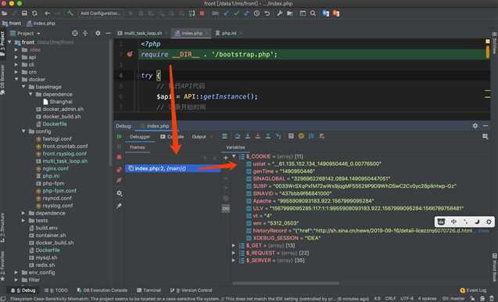Click the Synchronize icon in the main toolbar
This screenshot has height=302, width=498.
(34, 13)
